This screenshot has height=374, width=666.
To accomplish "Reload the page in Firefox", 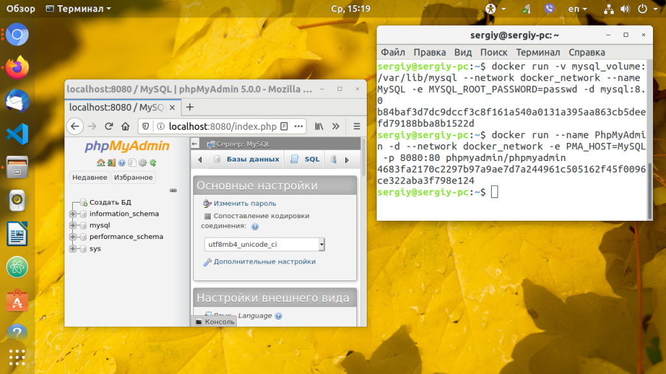I will 109,127.
